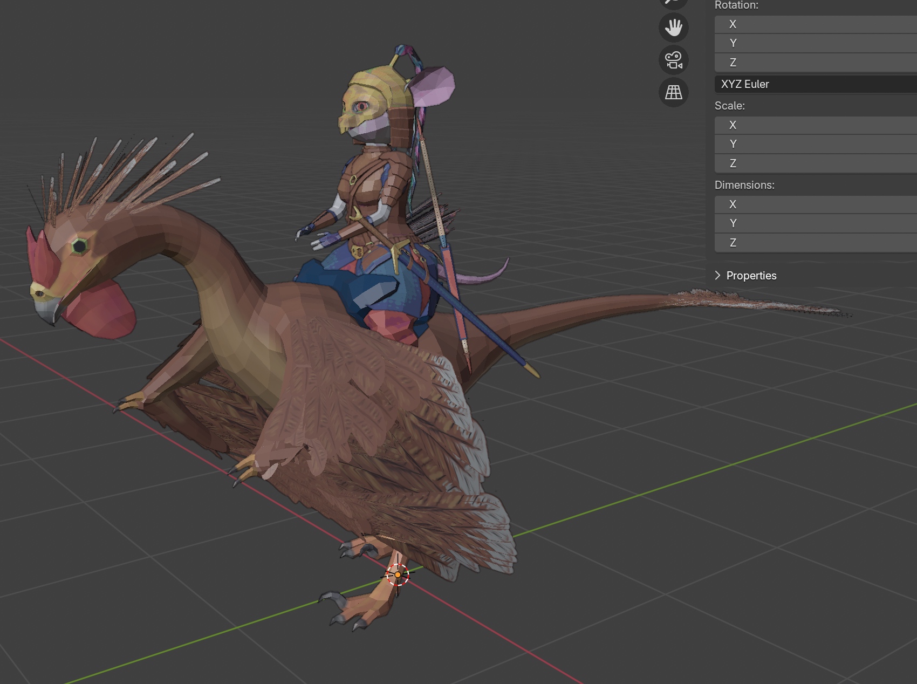Switch perspective/orthographic view with grid icon
The width and height of the screenshot is (917, 684).
(673, 92)
